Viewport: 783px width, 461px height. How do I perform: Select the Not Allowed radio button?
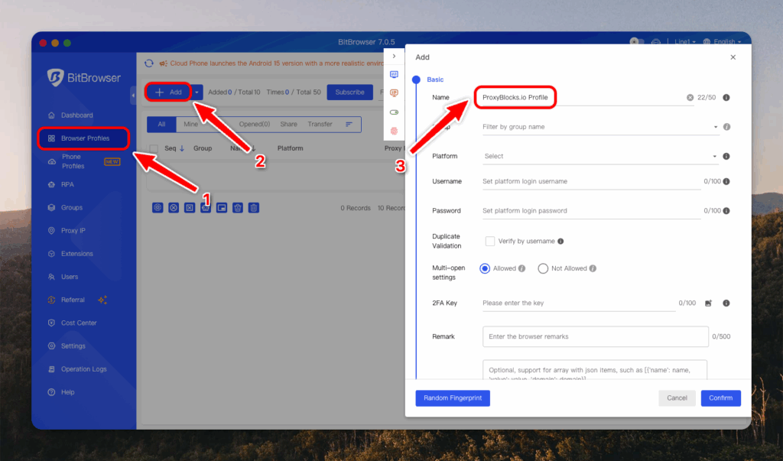543,268
